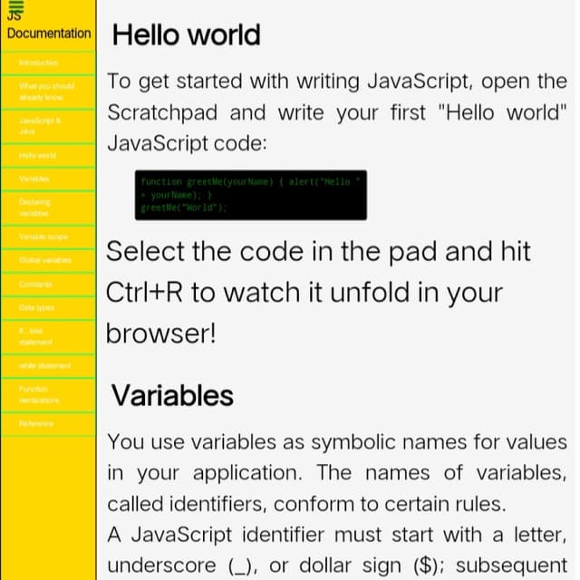Open the hamburger menu icon
Viewport: 580px width, 580px height.
(16, 6)
